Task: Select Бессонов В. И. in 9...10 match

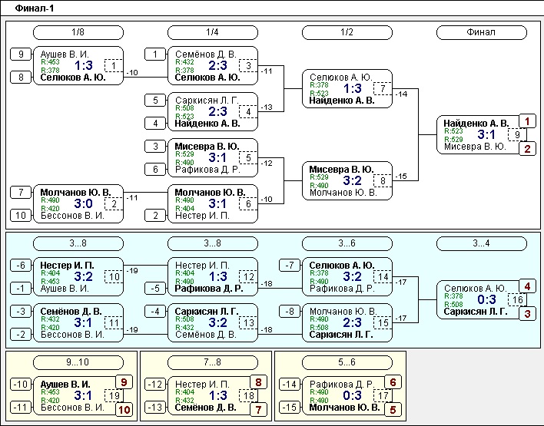Action: [72, 408]
